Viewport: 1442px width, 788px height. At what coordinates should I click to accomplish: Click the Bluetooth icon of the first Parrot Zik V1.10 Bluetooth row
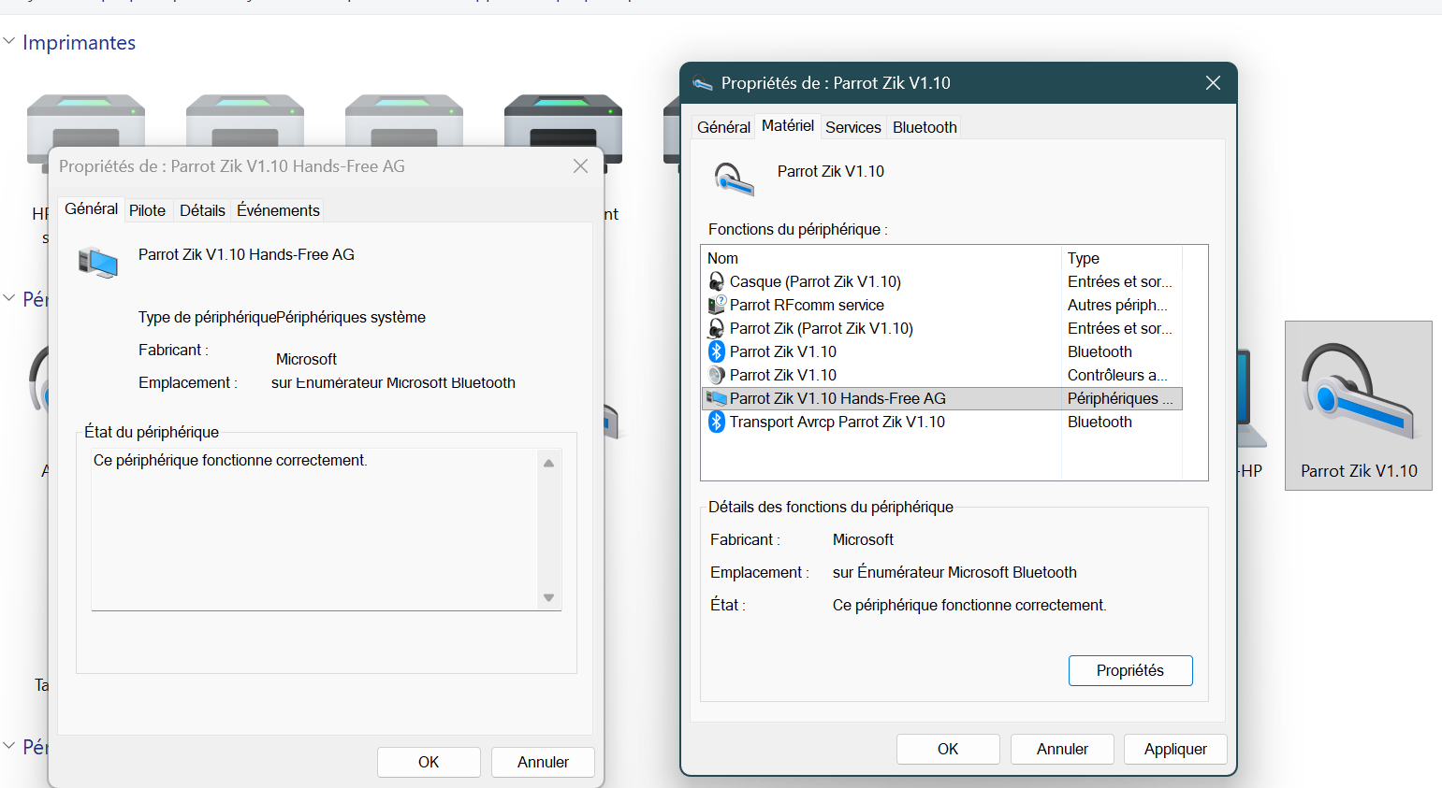[717, 351]
